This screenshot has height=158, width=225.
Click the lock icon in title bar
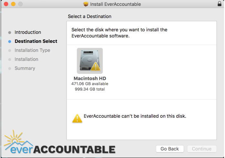point(220,4)
